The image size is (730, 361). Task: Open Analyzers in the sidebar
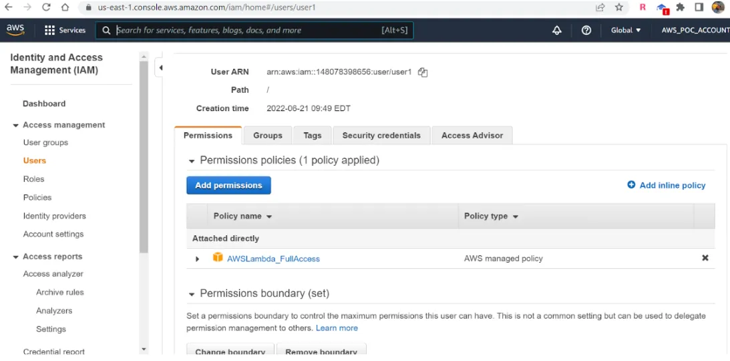54,311
